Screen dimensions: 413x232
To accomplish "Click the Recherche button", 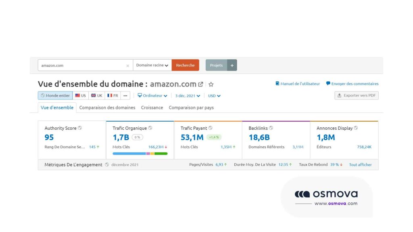I will tap(185, 65).
